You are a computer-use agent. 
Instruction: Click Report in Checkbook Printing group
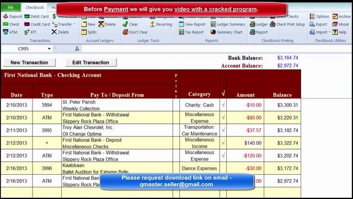pos(259,32)
